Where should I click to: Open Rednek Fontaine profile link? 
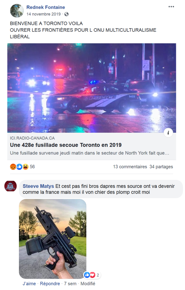[x=45, y=7]
